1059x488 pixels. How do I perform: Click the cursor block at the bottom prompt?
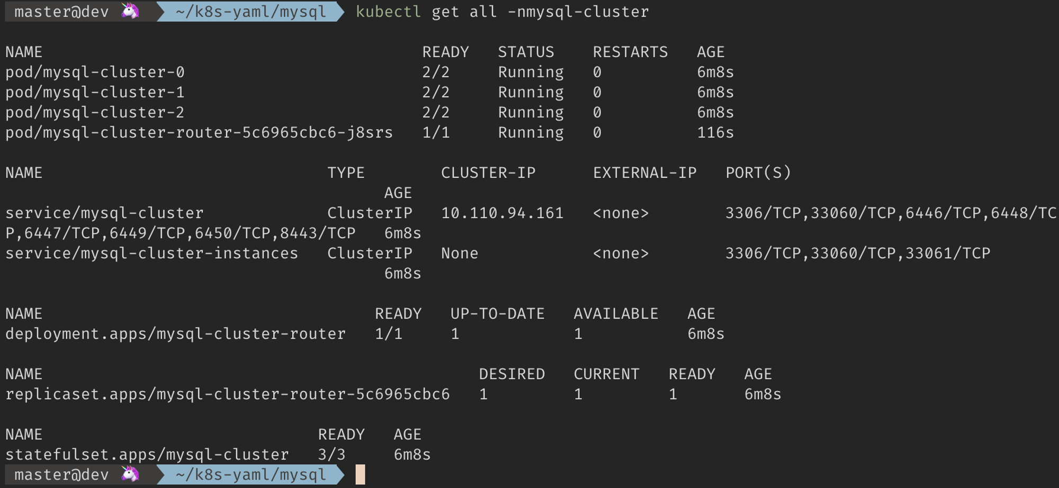point(361,475)
